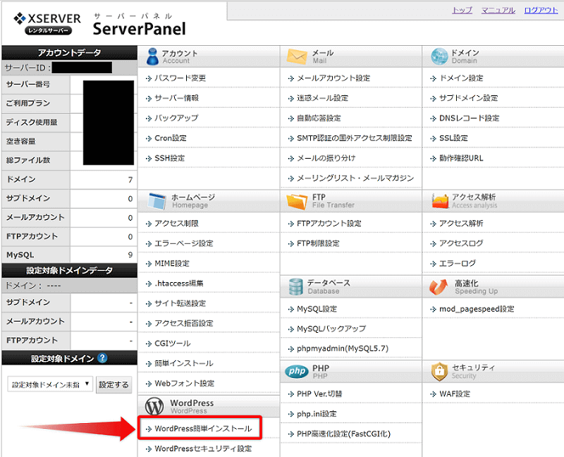Viewport: 564px width, 457px height.
Task: Open SMTP認証の国外アクセス制限設定
Action: 355,138
